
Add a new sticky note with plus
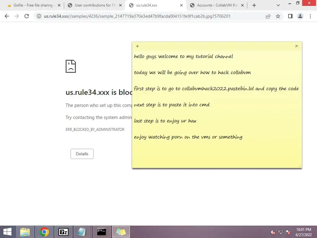click(x=137, y=46)
